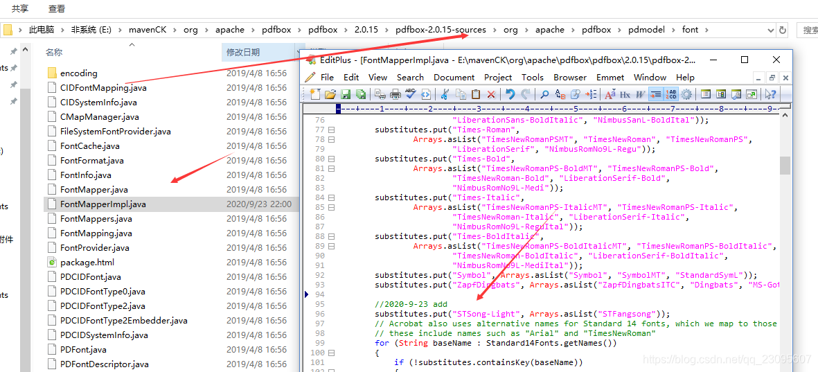Collapse the code fold at line 84
The height and width of the screenshot is (372, 818).
point(331,197)
